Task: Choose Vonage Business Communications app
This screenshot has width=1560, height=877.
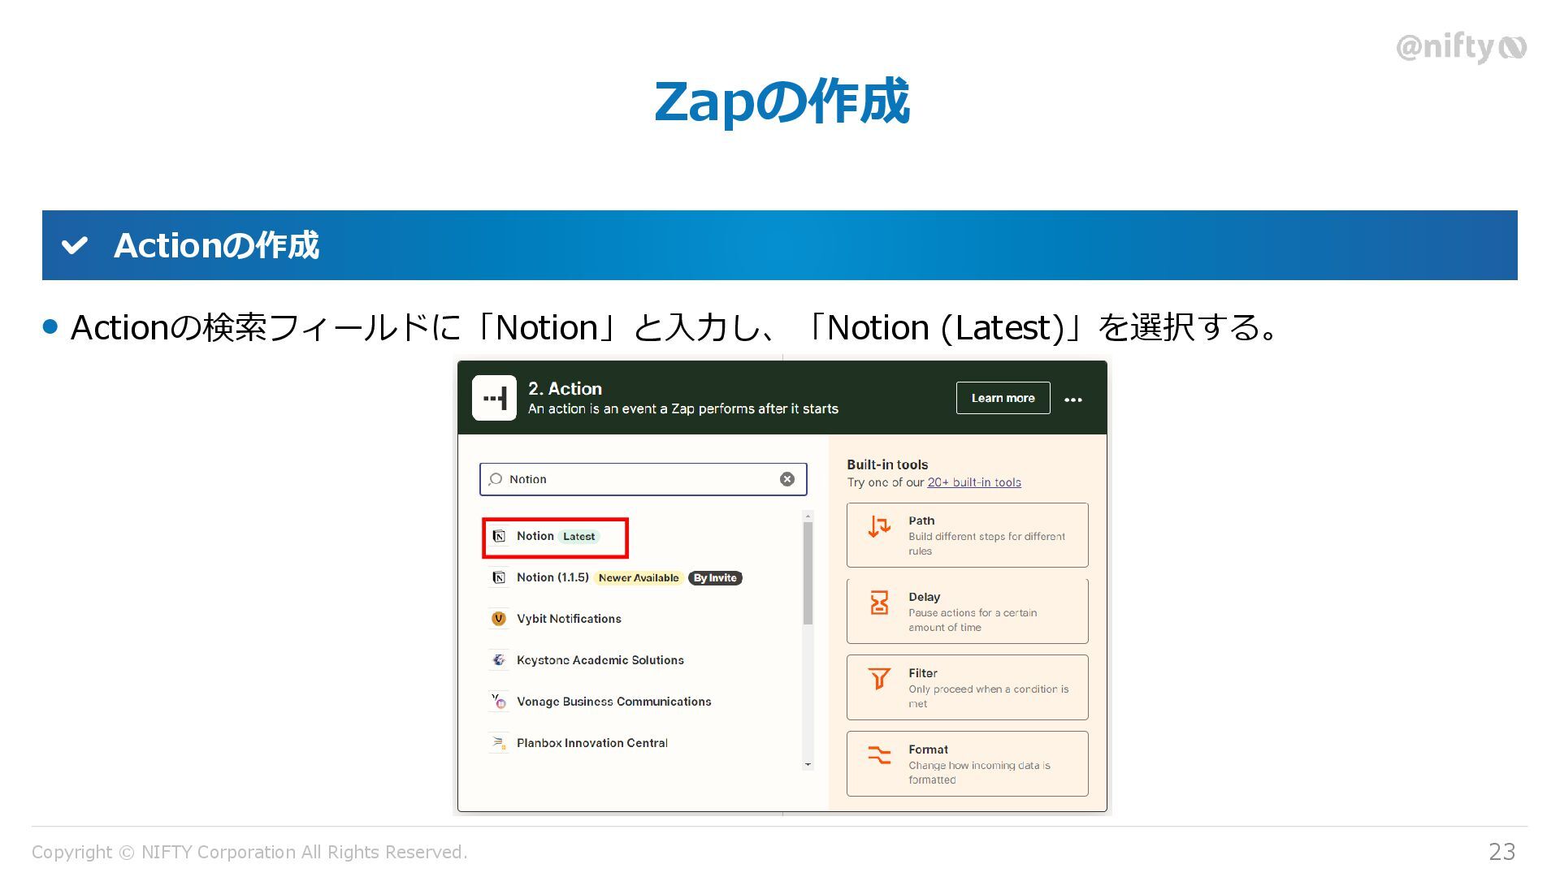Action: point(613,702)
